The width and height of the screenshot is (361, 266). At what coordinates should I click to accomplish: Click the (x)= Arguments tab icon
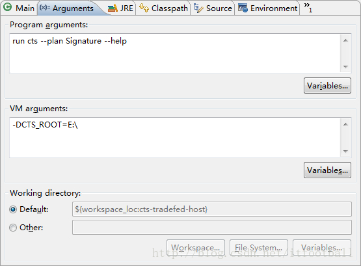(45, 8)
